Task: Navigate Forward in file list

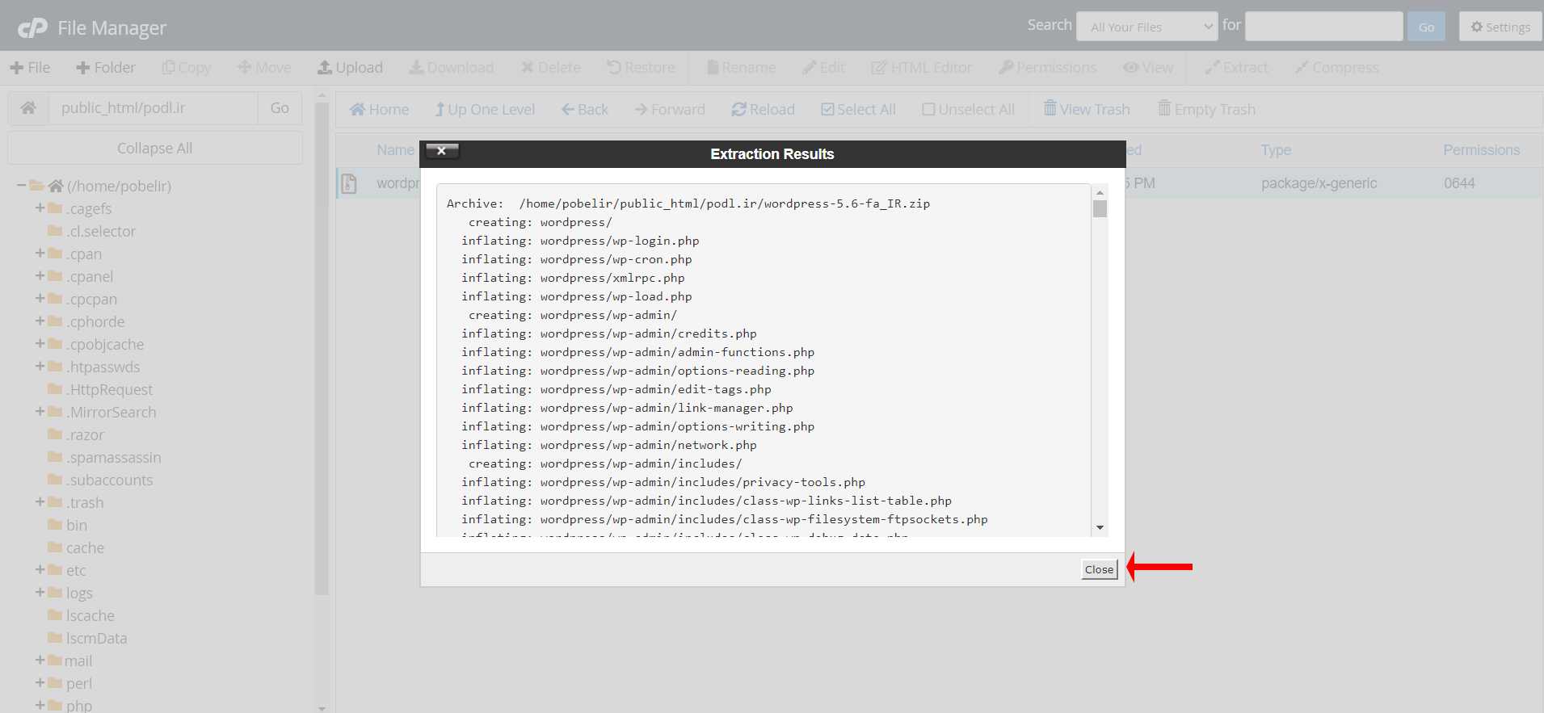Action: point(670,110)
